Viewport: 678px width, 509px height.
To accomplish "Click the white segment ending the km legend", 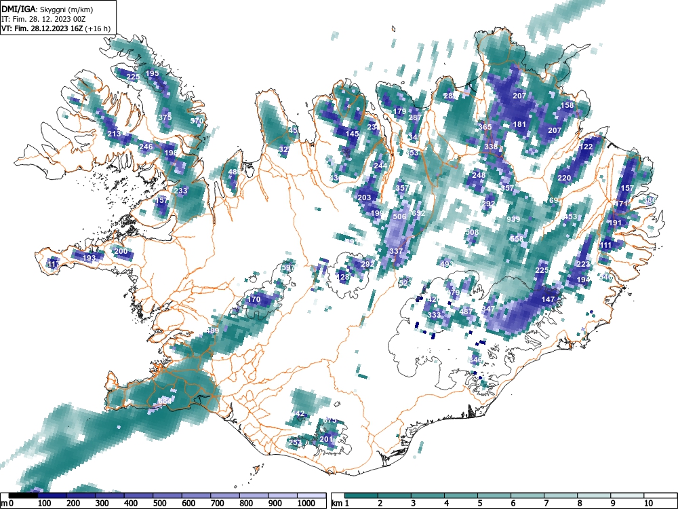I will coord(660,495).
